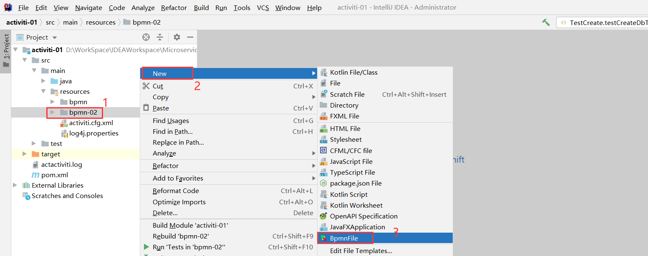Screen dimensions: 648x256
Task: Choose Stylesheet in New submenu
Action: tap(385, 139)
